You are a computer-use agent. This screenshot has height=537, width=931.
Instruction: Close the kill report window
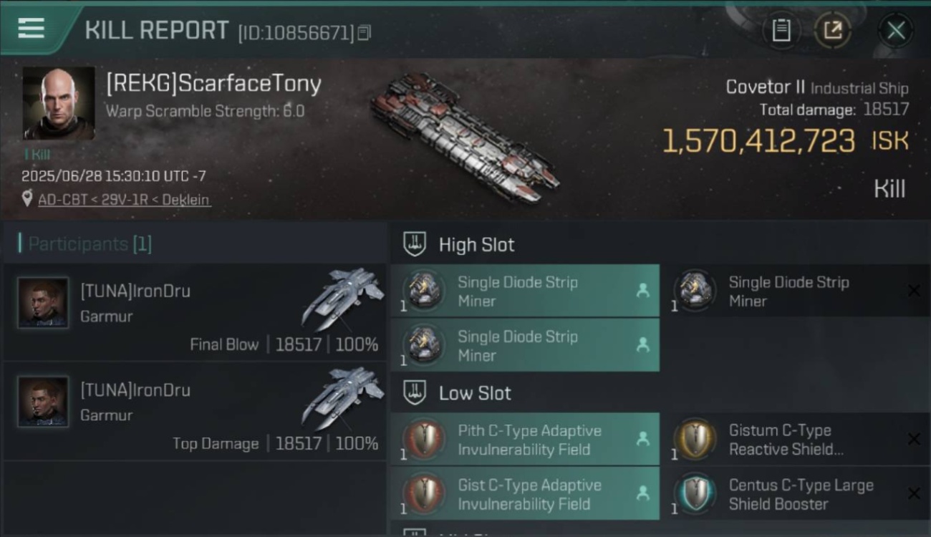pyautogui.click(x=895, y=31)
